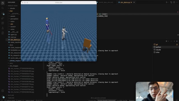
Task: Open the Accounts icon in activity bar
Action: [3, 91]
